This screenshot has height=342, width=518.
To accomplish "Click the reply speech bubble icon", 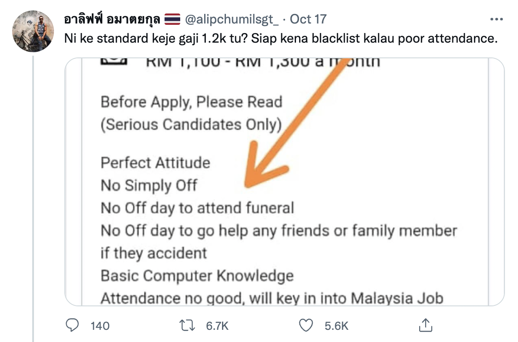I will 72,325.
